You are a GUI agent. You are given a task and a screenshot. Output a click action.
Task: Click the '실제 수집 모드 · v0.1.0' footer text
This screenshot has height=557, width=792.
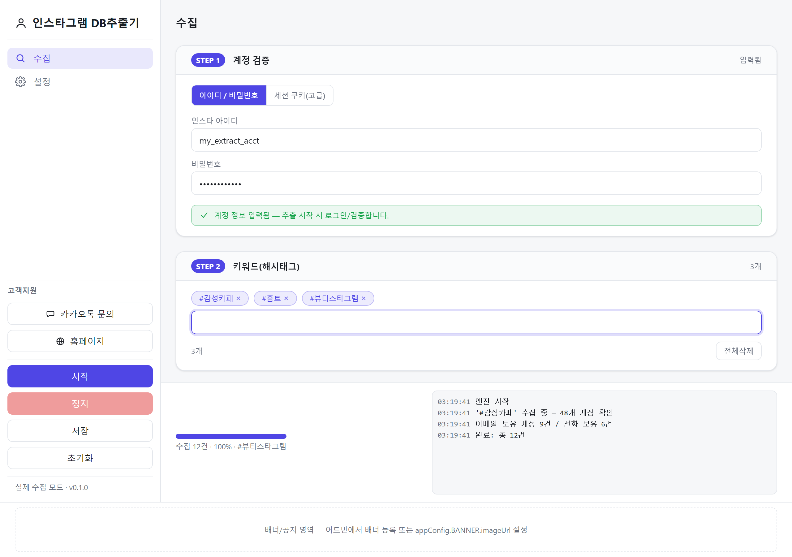pyautogui.click(x=51, y=487)
